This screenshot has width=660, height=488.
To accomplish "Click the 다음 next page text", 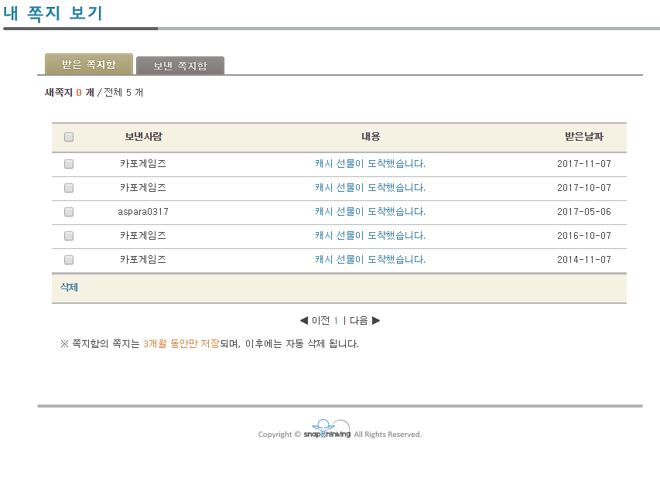I will point(359,321).
